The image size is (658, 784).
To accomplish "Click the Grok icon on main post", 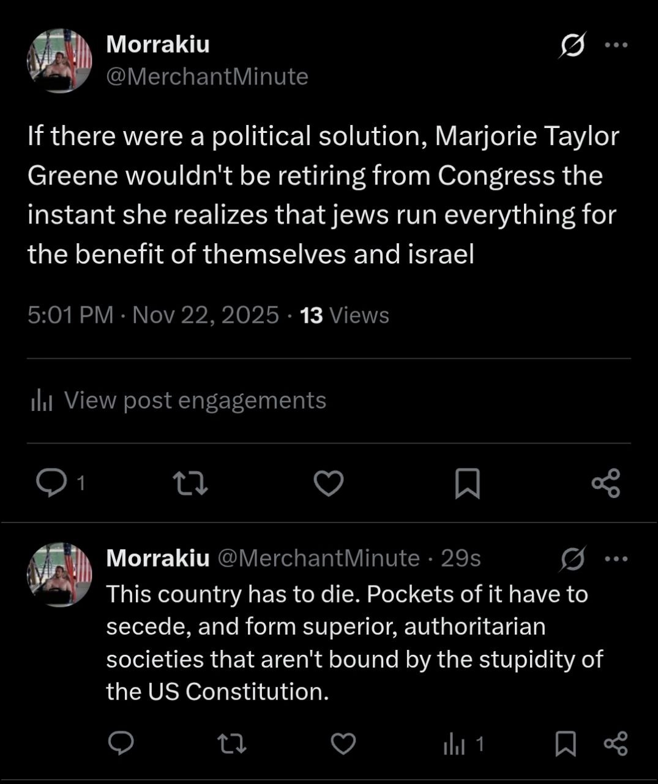I will click(572, 45).
